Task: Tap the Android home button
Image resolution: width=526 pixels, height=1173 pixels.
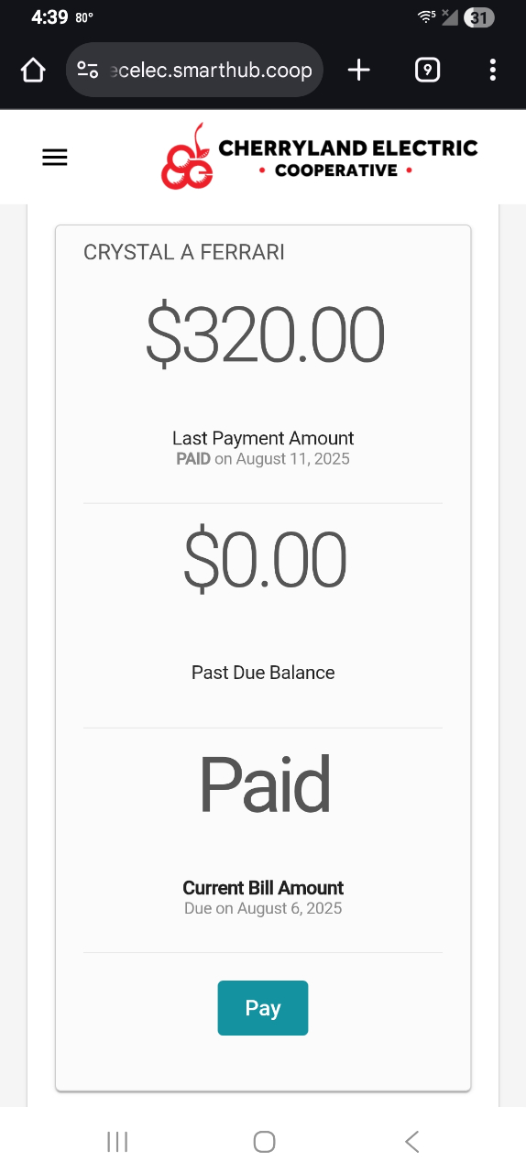Action: point(264,1141)
